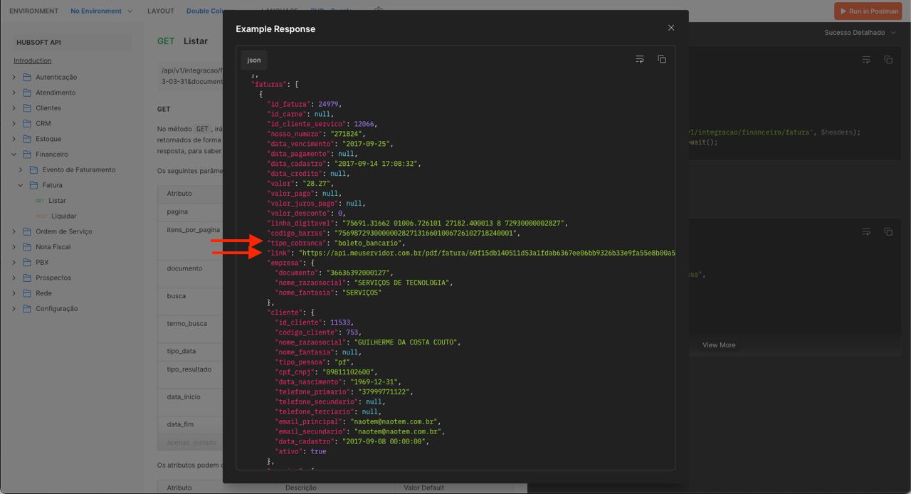Select the Clientes label in the sidebar

[48, 108]
